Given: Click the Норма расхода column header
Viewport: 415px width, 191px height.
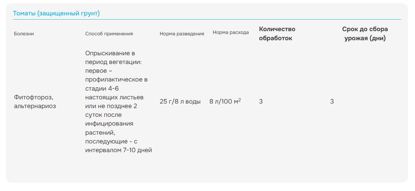Looking at the screenshot, I should 231,32.
